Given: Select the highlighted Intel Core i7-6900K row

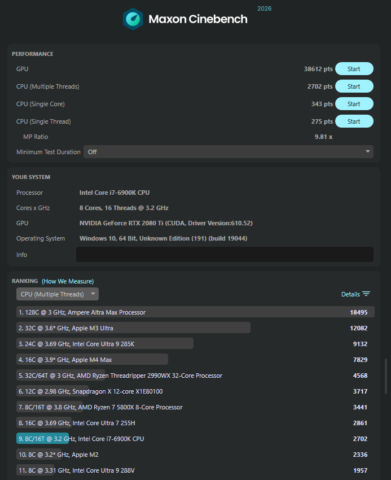Looking at the screenshot, I should [x=195, y=439].
